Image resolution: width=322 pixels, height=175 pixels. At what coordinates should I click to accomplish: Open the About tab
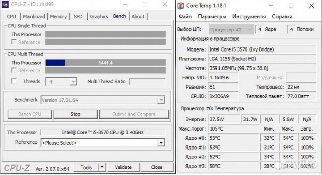138,17
